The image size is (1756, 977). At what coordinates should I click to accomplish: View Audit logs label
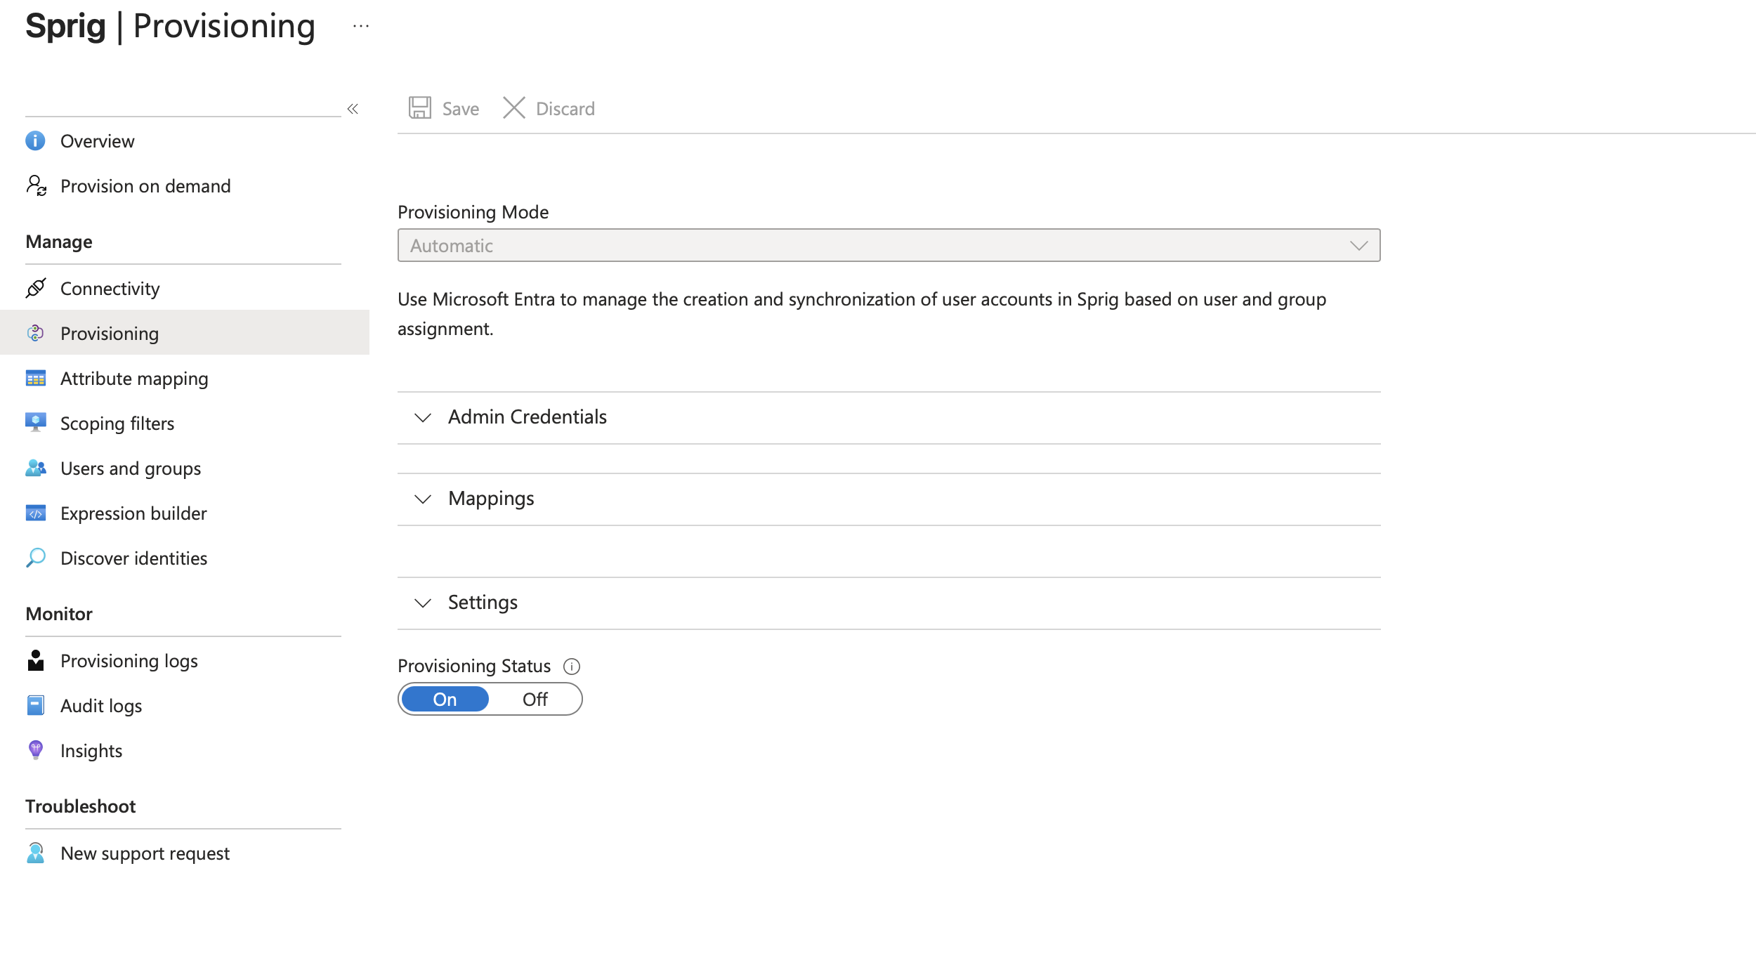(101, 706)
